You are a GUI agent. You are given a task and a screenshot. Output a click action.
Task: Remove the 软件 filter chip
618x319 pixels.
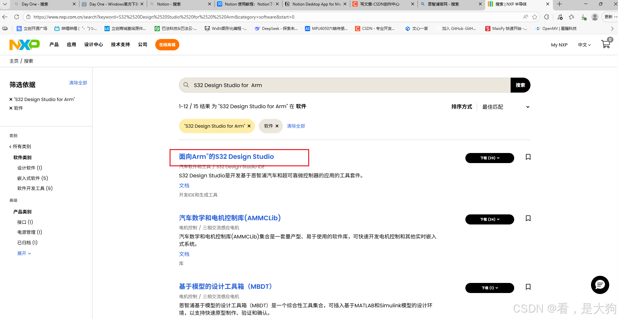(277, 126)
